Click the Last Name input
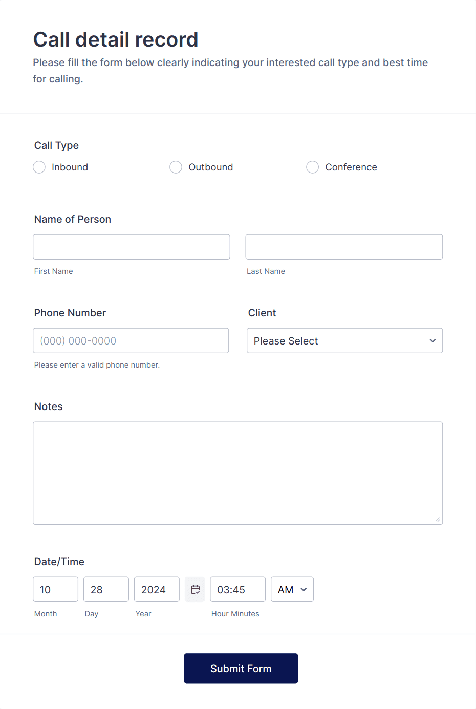The image size is (476, 709). click(x=343, y=247)
